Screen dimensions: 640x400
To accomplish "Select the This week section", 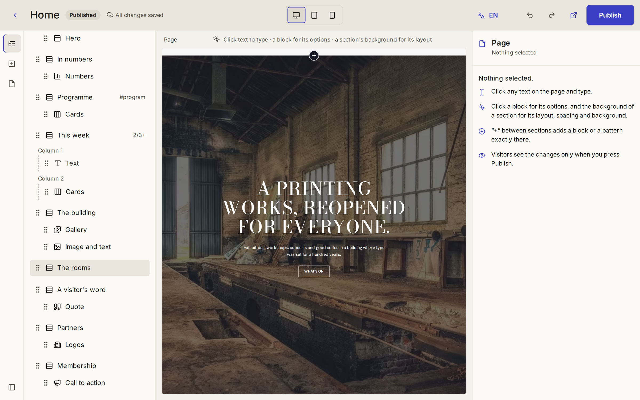I will [x=90, y=135].
